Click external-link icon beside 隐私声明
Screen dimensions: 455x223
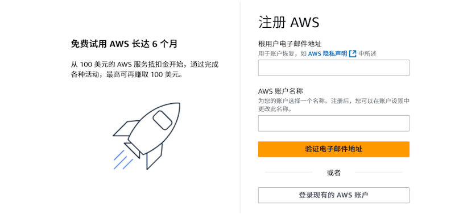pos(353,53)
